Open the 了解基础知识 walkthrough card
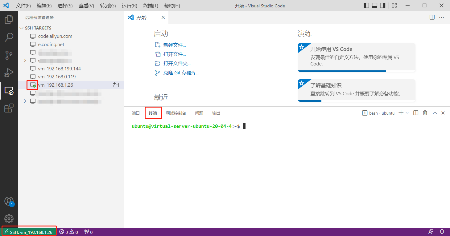This screenshot has height=236, width=450. (x=357, y=90)
